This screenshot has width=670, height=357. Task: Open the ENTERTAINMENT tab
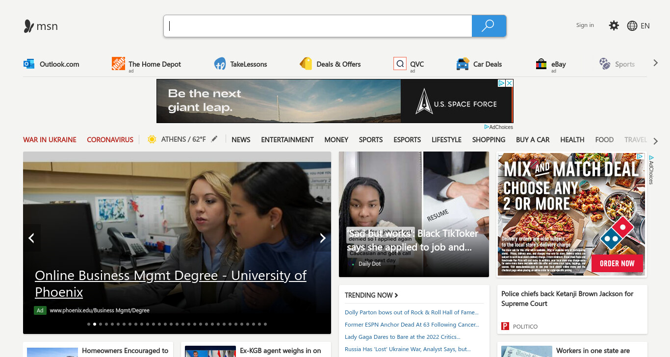(x=287, y=140)
